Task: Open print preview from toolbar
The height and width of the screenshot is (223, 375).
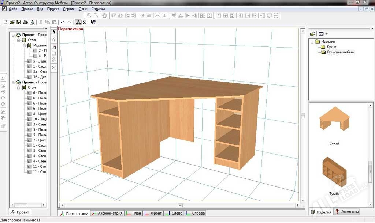Action: [32, 22]
